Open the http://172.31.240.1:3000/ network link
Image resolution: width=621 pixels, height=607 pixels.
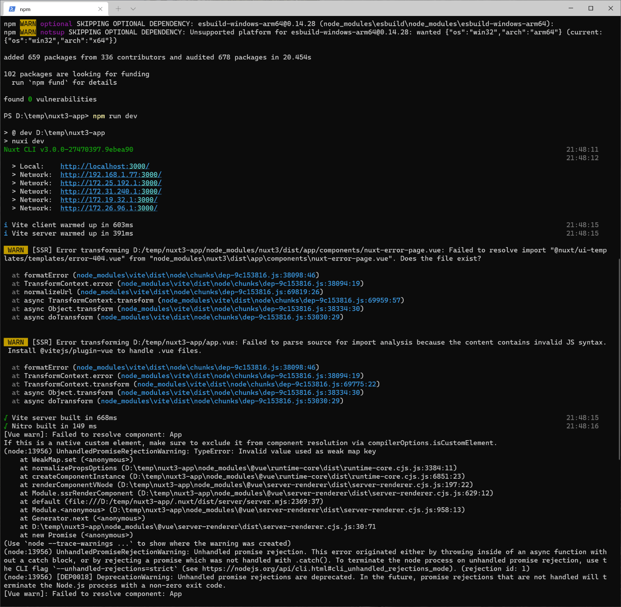point(111,192)
